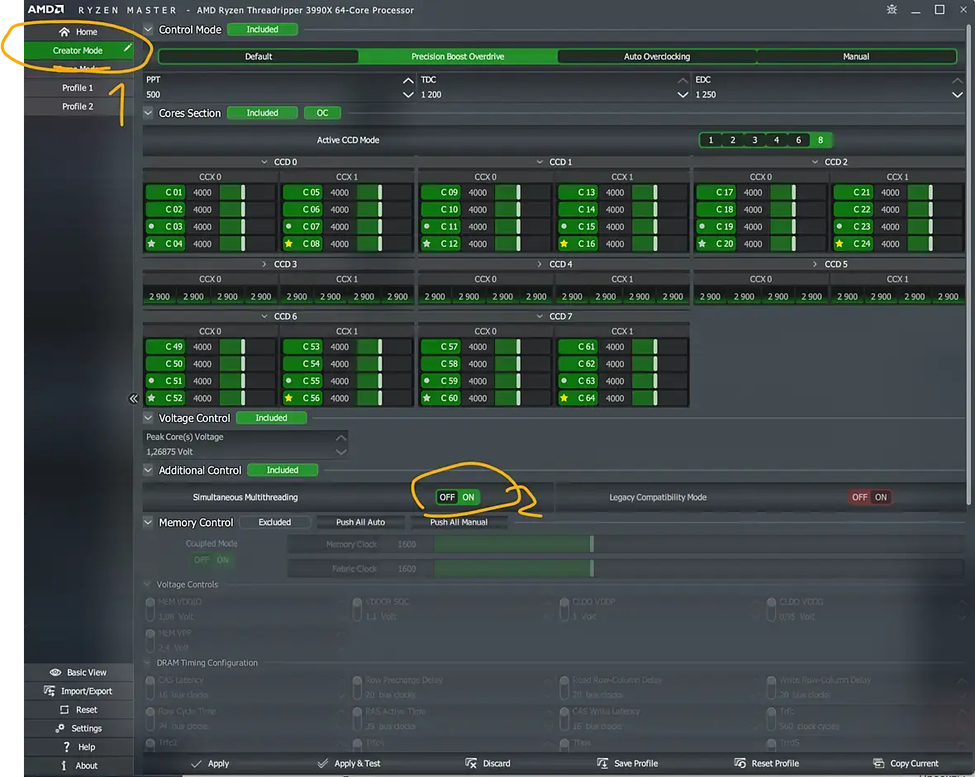Click the Copy Current icon
This screenshot has width=975, height=777.
[x=878, y=763]
